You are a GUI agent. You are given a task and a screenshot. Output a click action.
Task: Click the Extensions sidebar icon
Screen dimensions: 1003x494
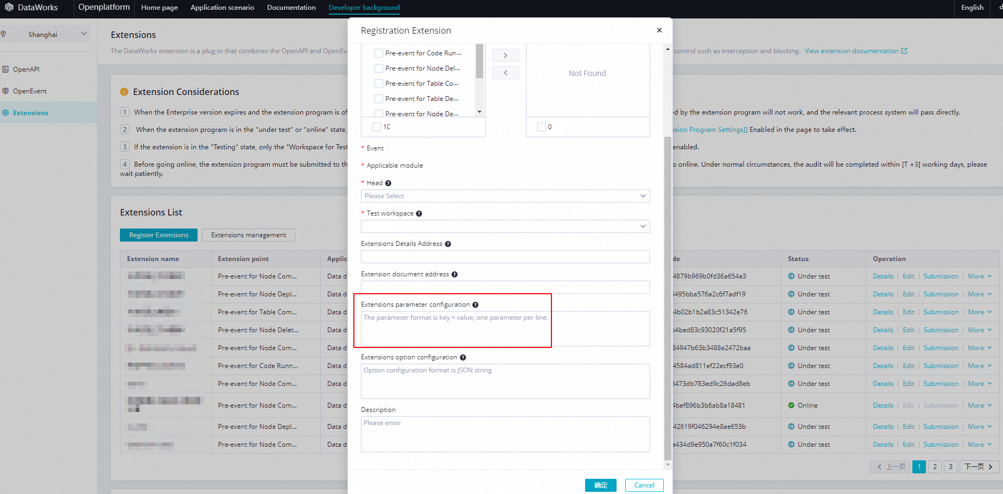point(5,112)
